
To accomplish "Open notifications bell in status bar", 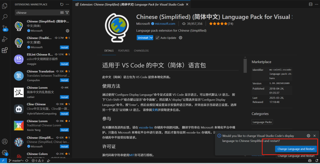I will coord(316,161).
